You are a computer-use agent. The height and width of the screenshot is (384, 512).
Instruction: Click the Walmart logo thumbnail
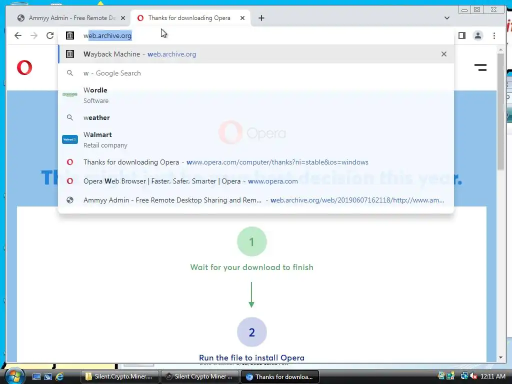pos(70,139)
